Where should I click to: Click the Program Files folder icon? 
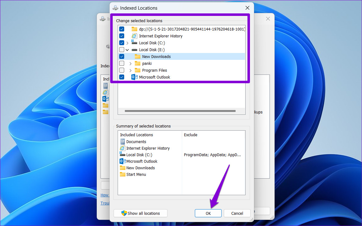(x=138, y=70)
